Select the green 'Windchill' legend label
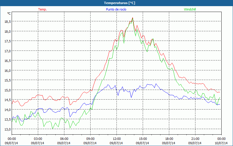Viewport: 233px width, 146px height. tap(190, 9)
